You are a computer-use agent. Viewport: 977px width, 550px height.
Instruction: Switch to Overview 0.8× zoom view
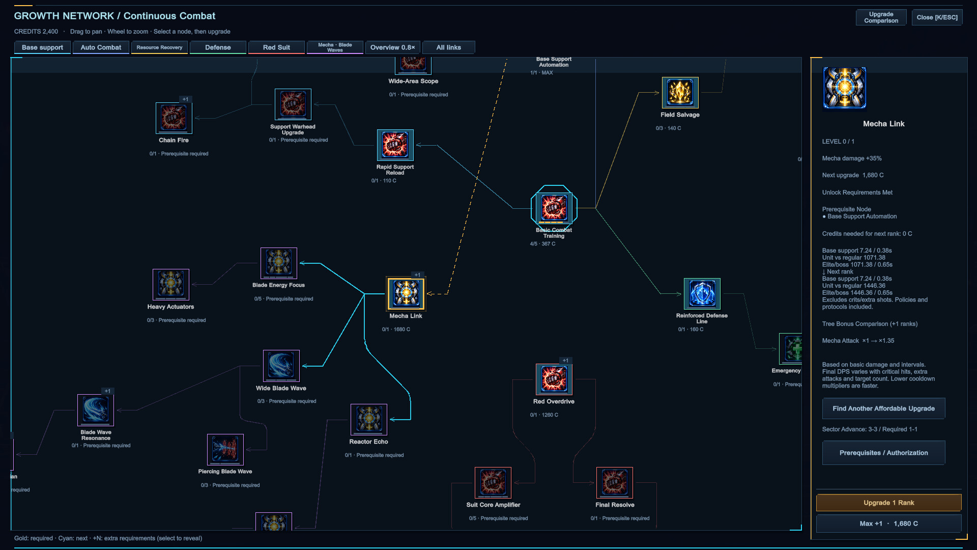pyautogui.click(x=393, y=47)
